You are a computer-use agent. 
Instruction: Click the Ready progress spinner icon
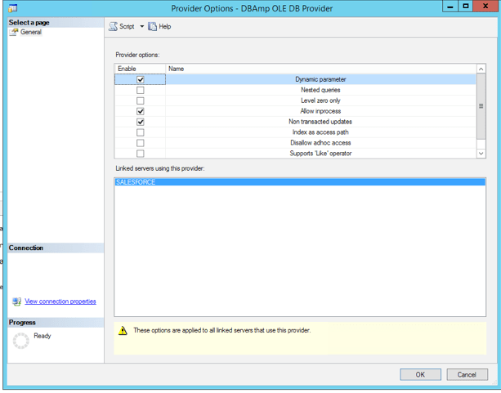20,341
